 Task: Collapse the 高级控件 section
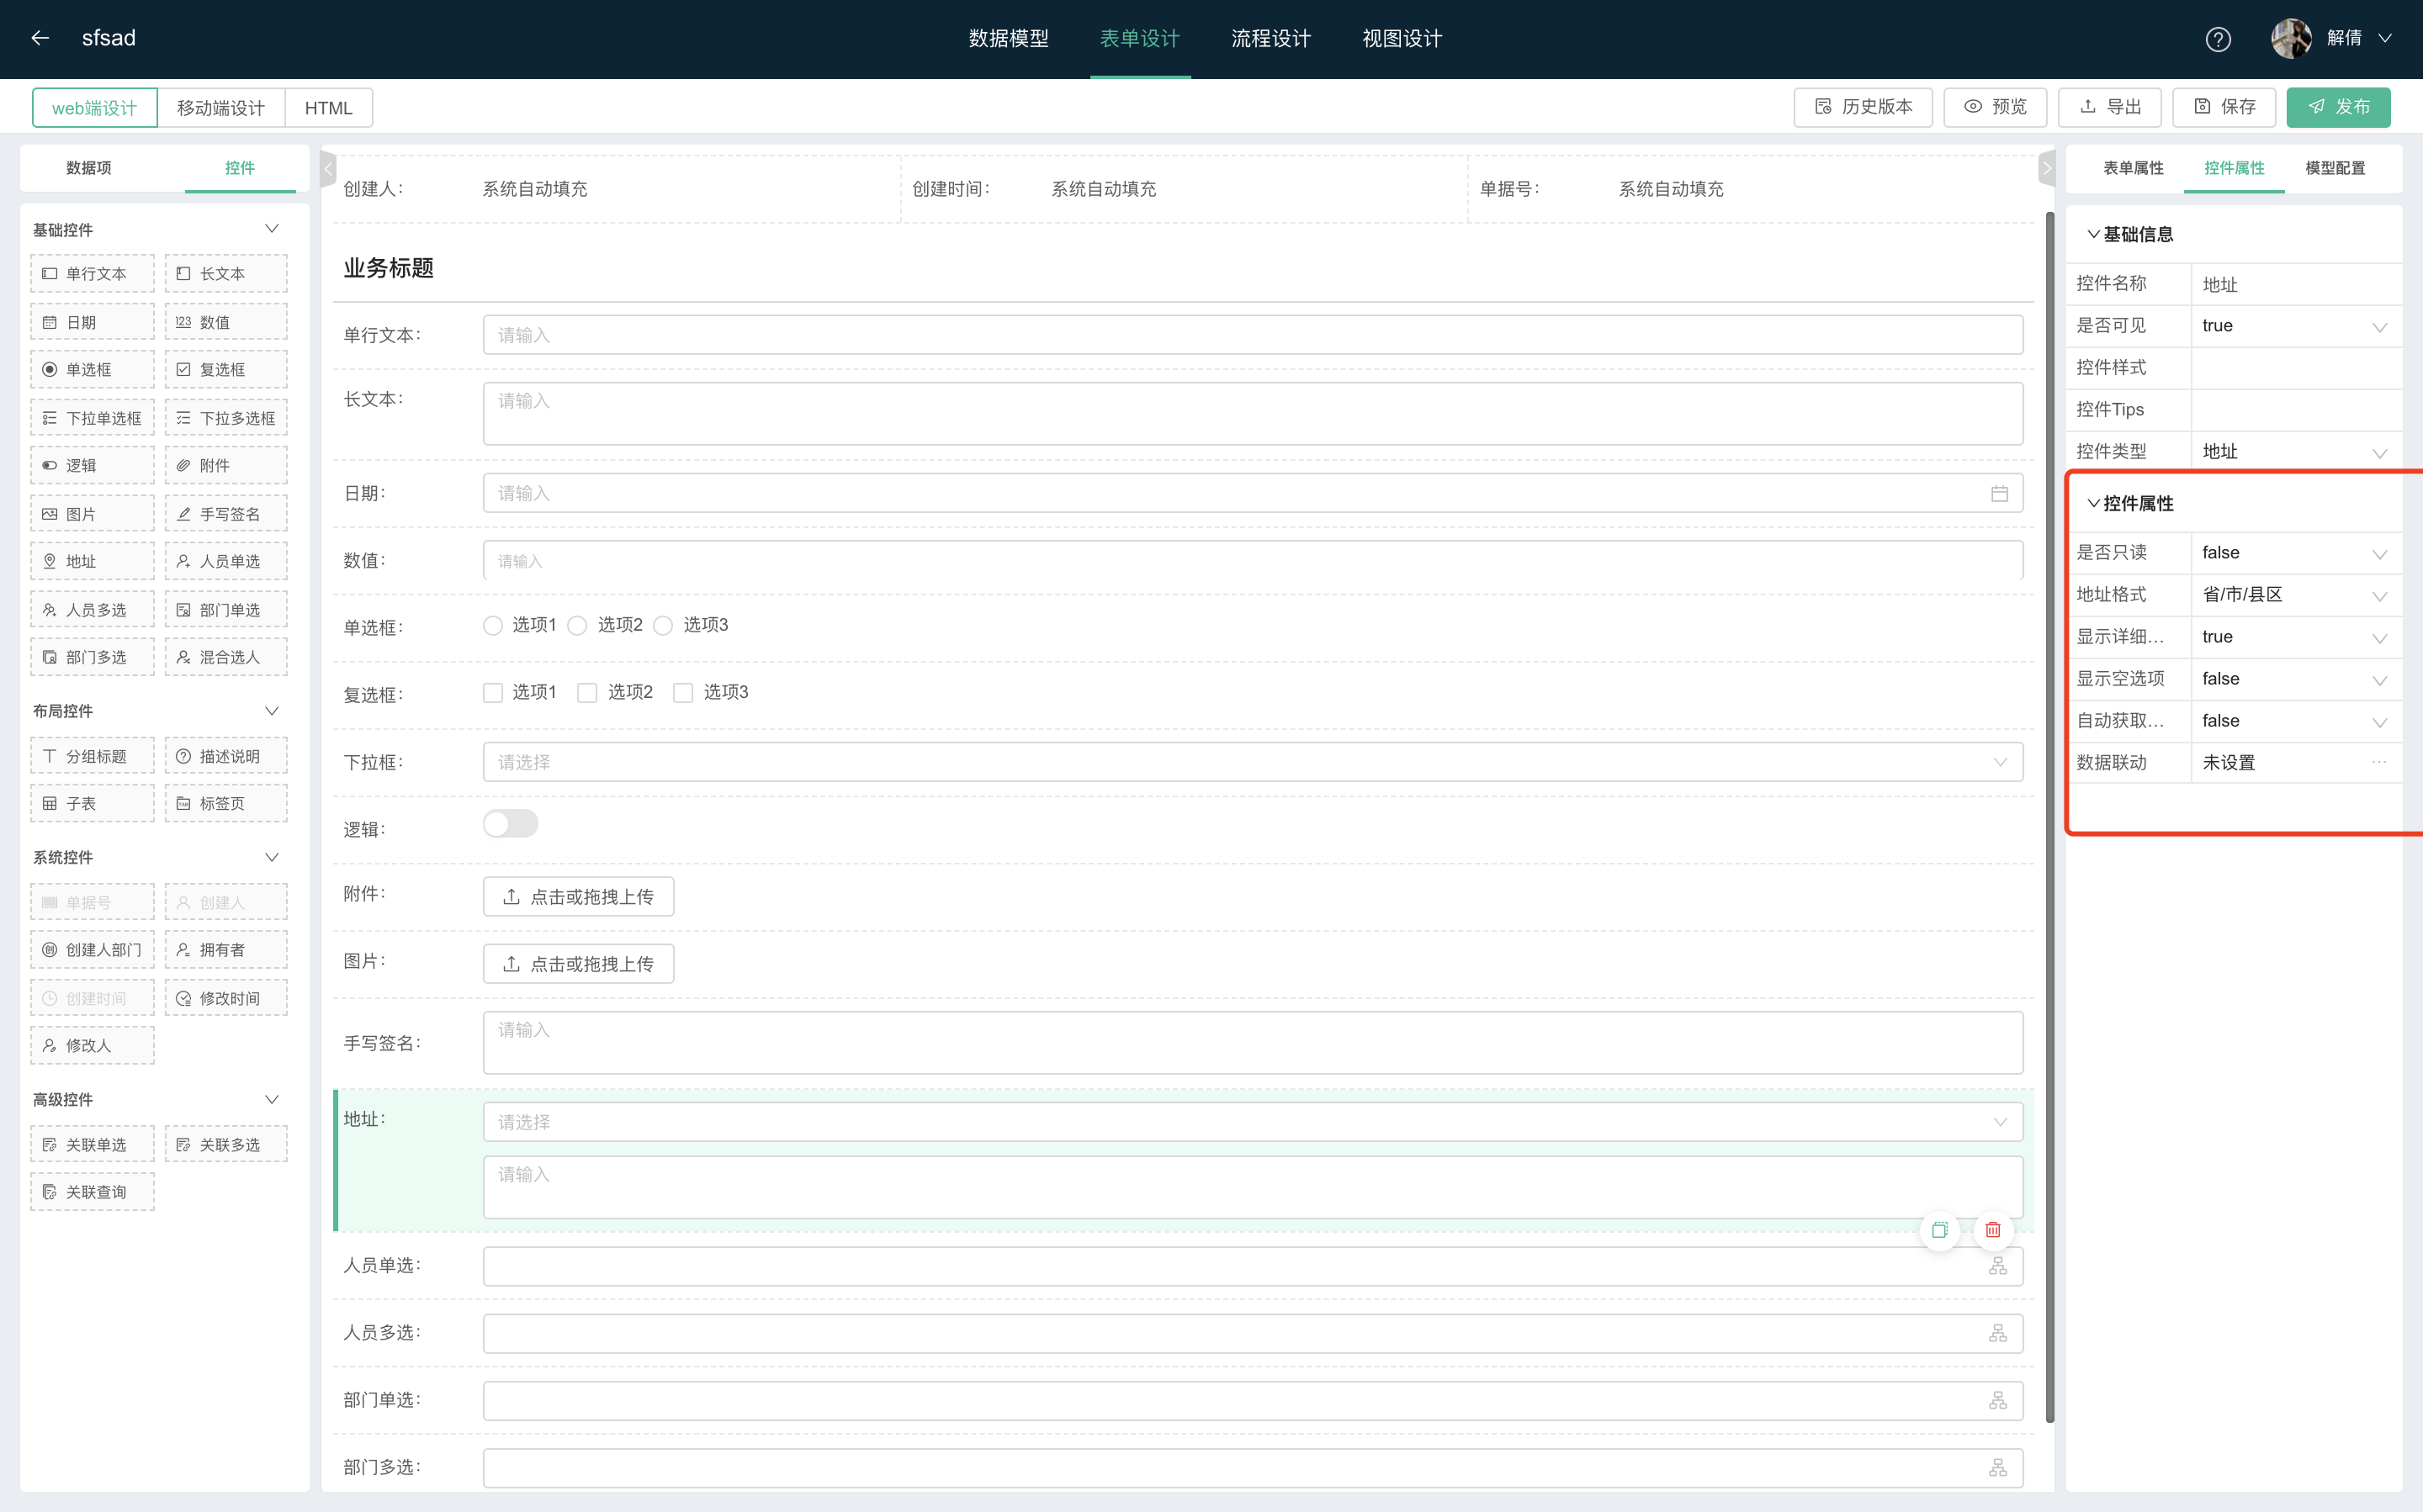271,1099
